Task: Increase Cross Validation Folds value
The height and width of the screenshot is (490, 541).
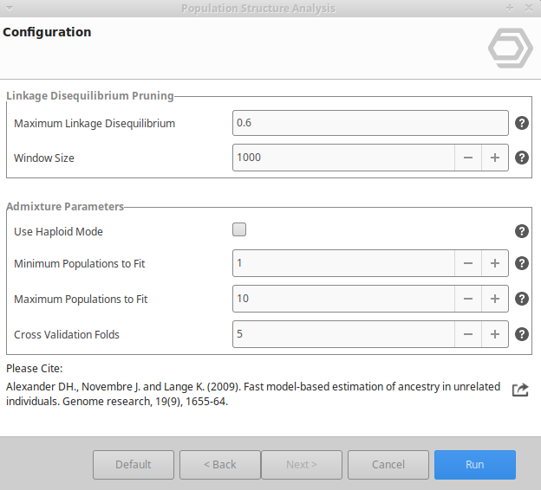Action: 495,334
